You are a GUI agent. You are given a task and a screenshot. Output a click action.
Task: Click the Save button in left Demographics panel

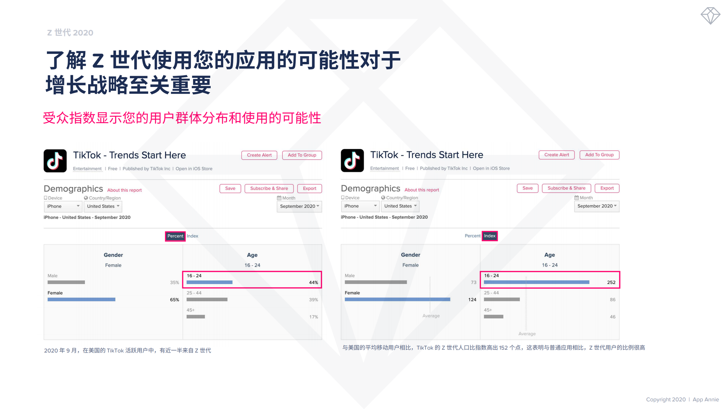(x=230, y=189)
